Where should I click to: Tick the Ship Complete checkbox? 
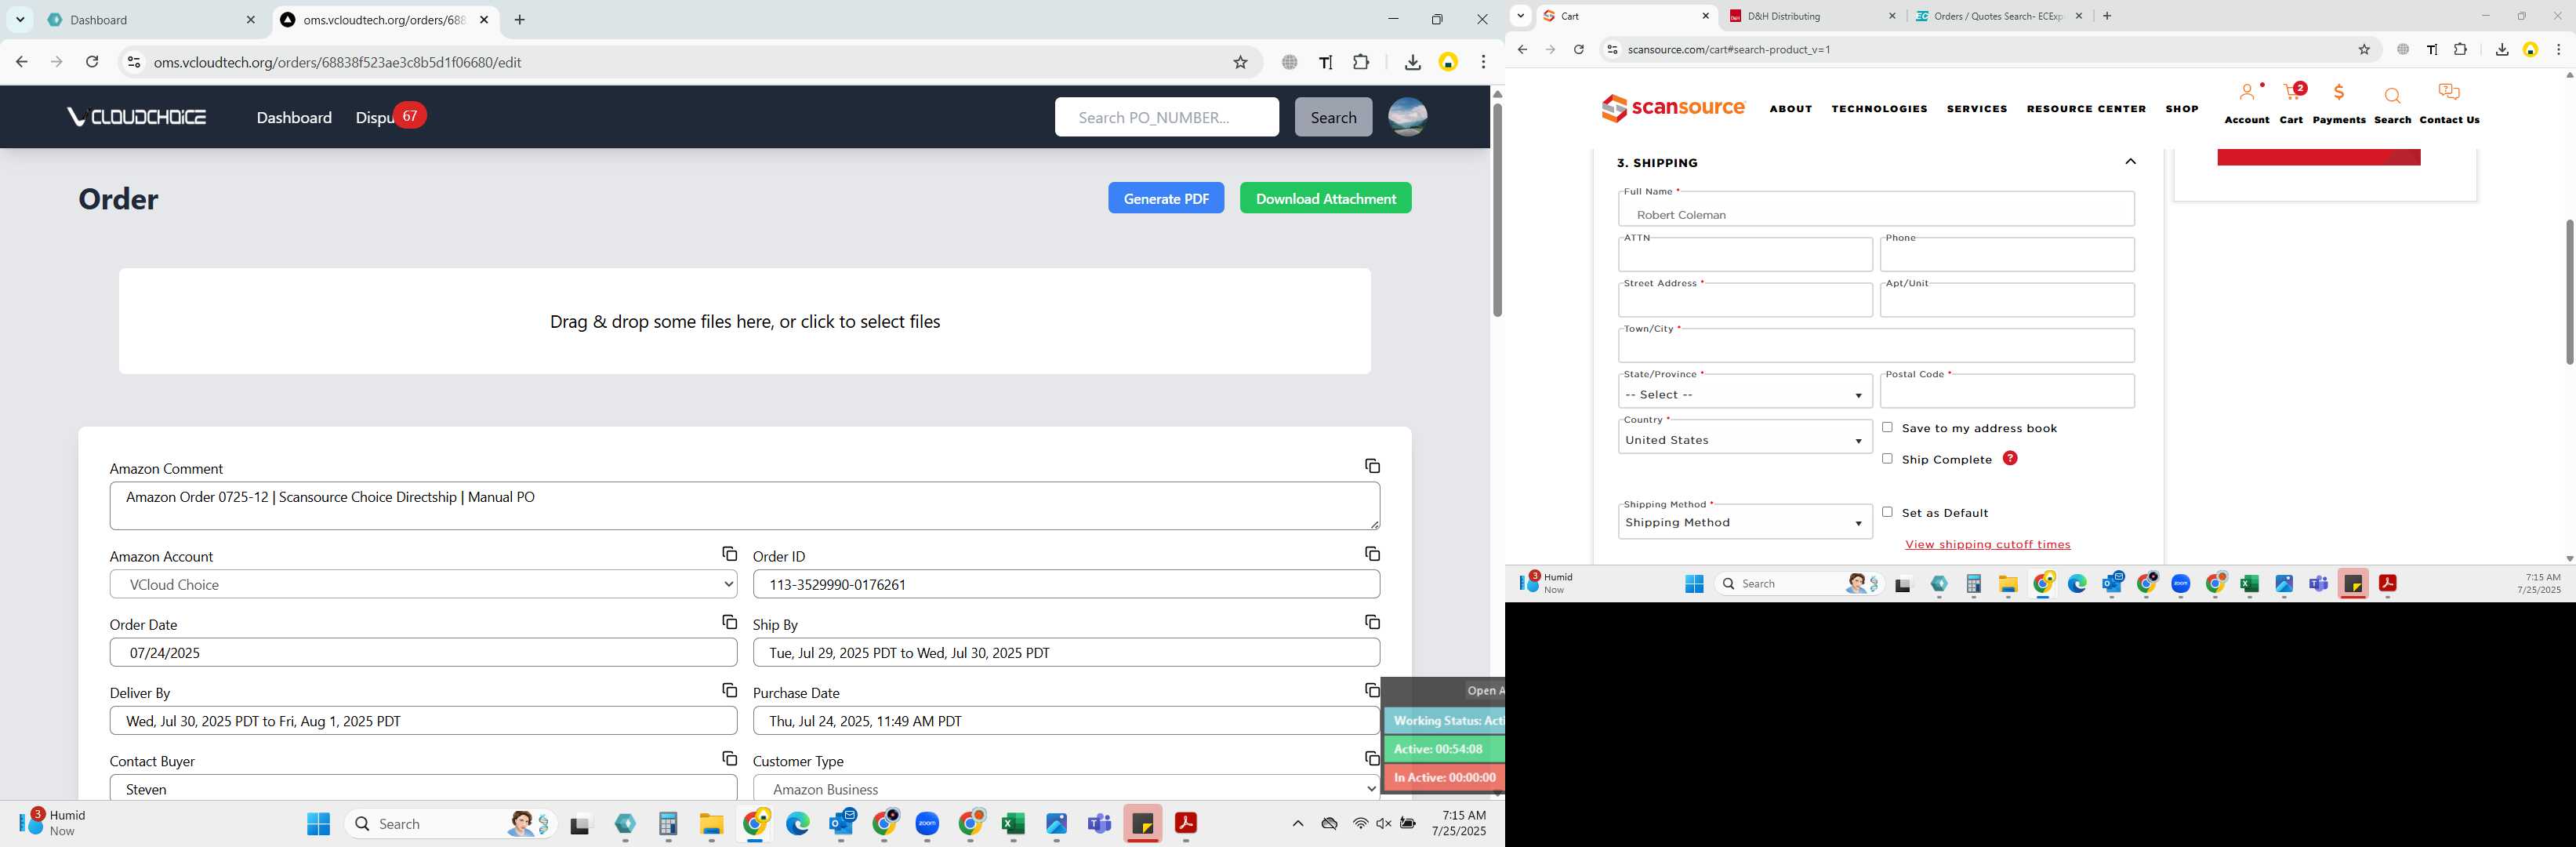pyautogui.click(x=1887, y=458)
